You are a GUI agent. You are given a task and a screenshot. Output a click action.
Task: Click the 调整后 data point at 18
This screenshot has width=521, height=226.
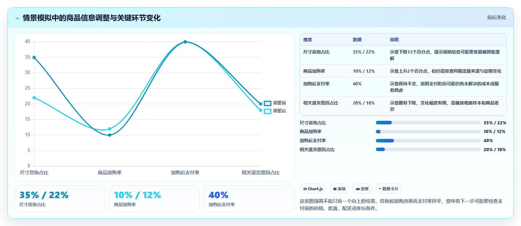click(261, 110)
